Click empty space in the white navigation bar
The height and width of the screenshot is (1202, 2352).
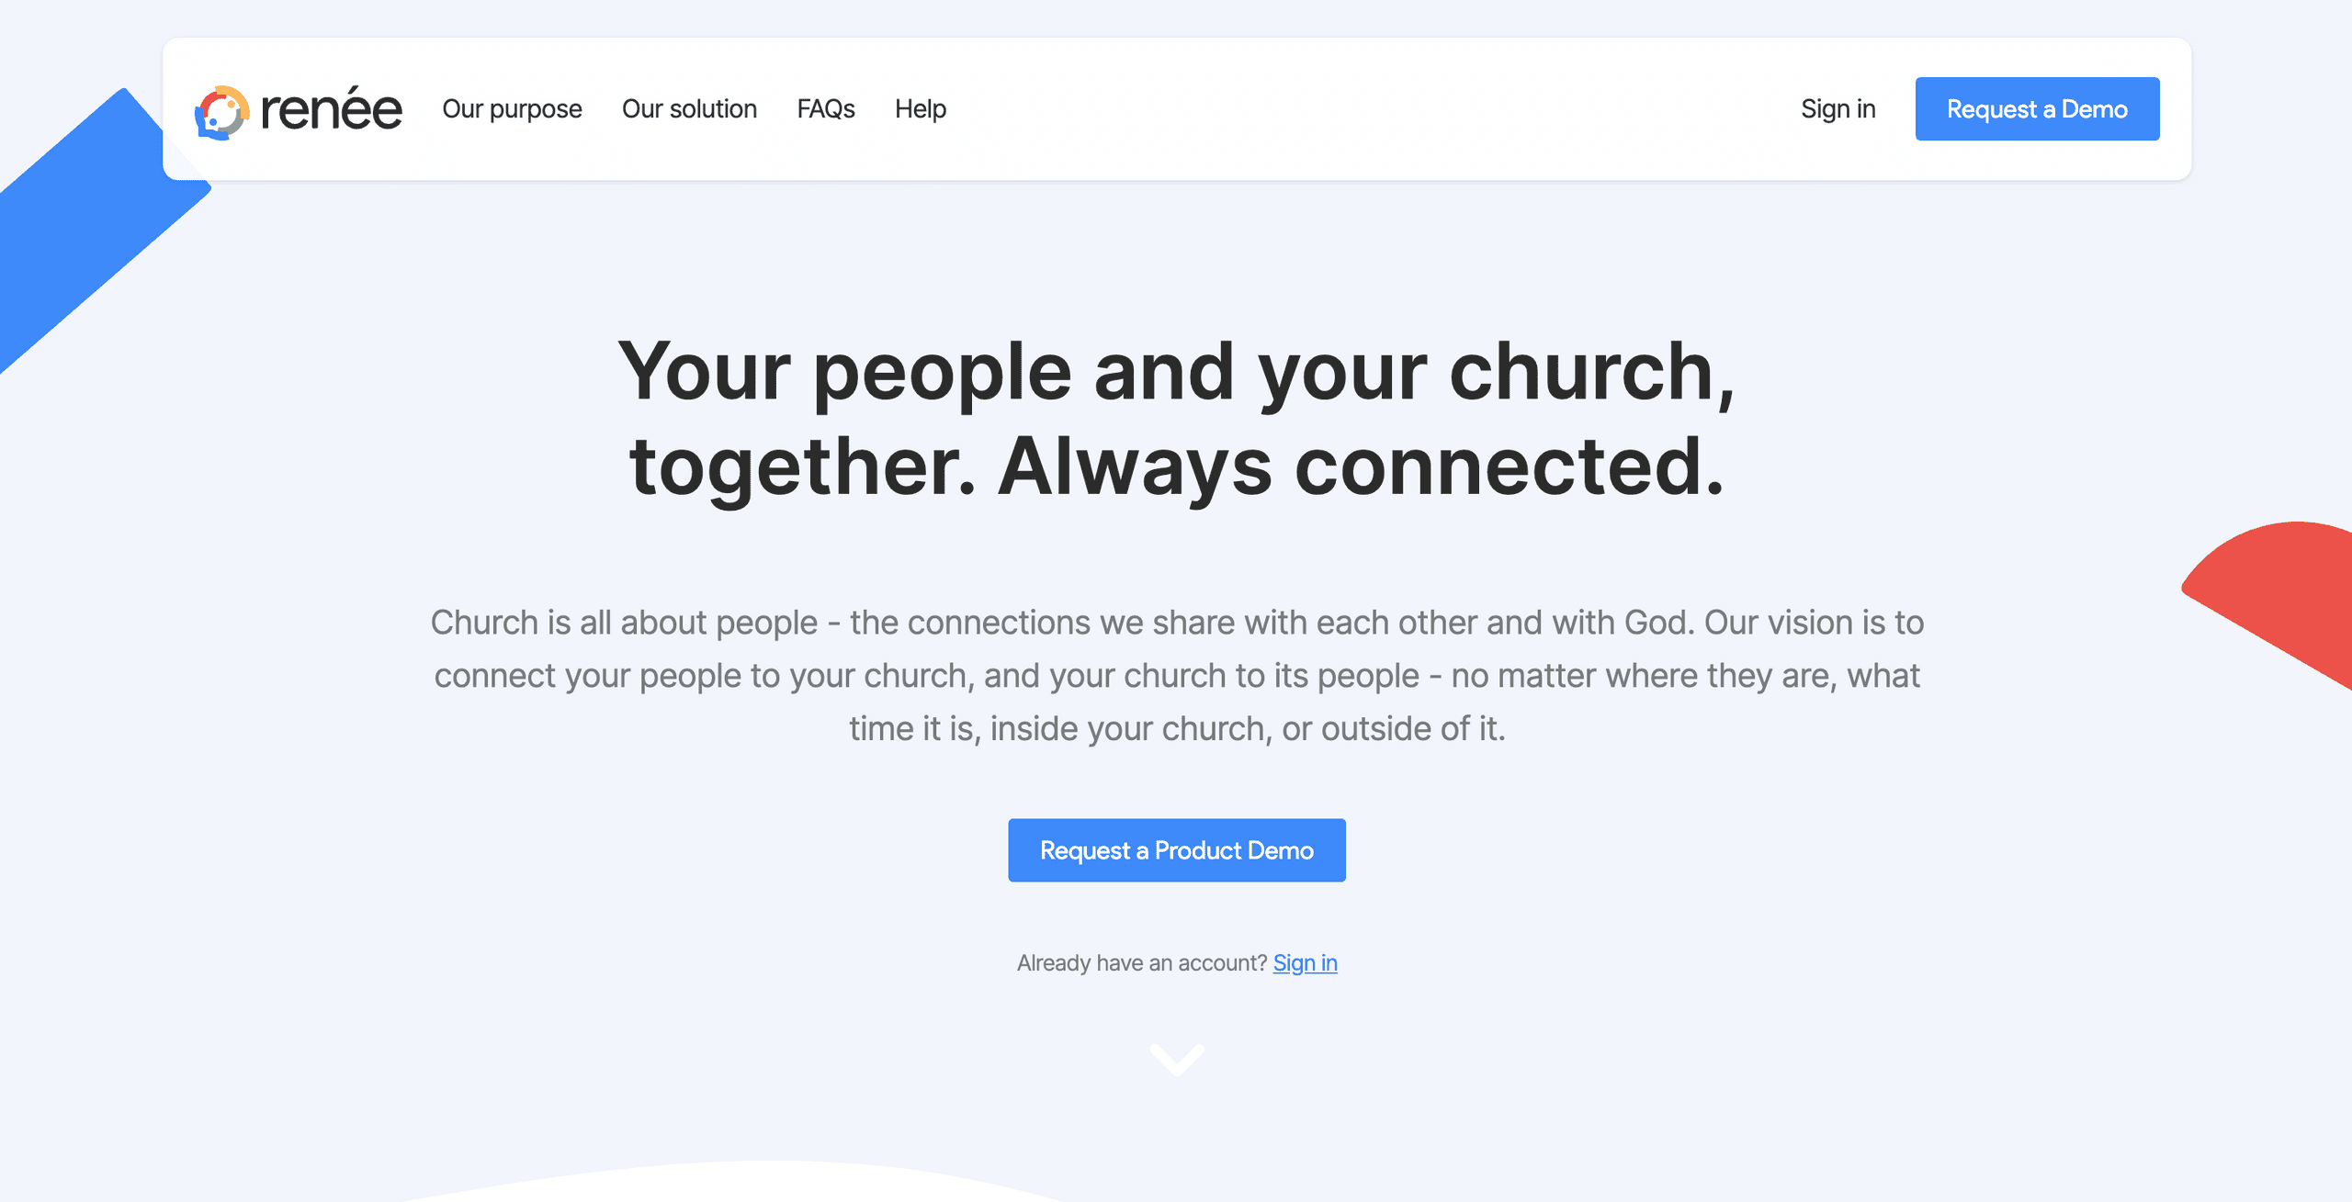1369,109
